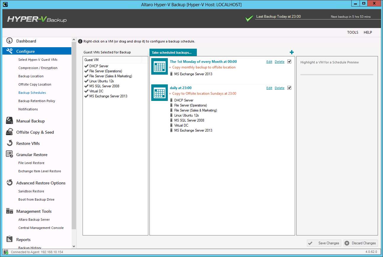Open the TOOLS menu
Viewport: 383px width, 257px height.
click(353, 32)
